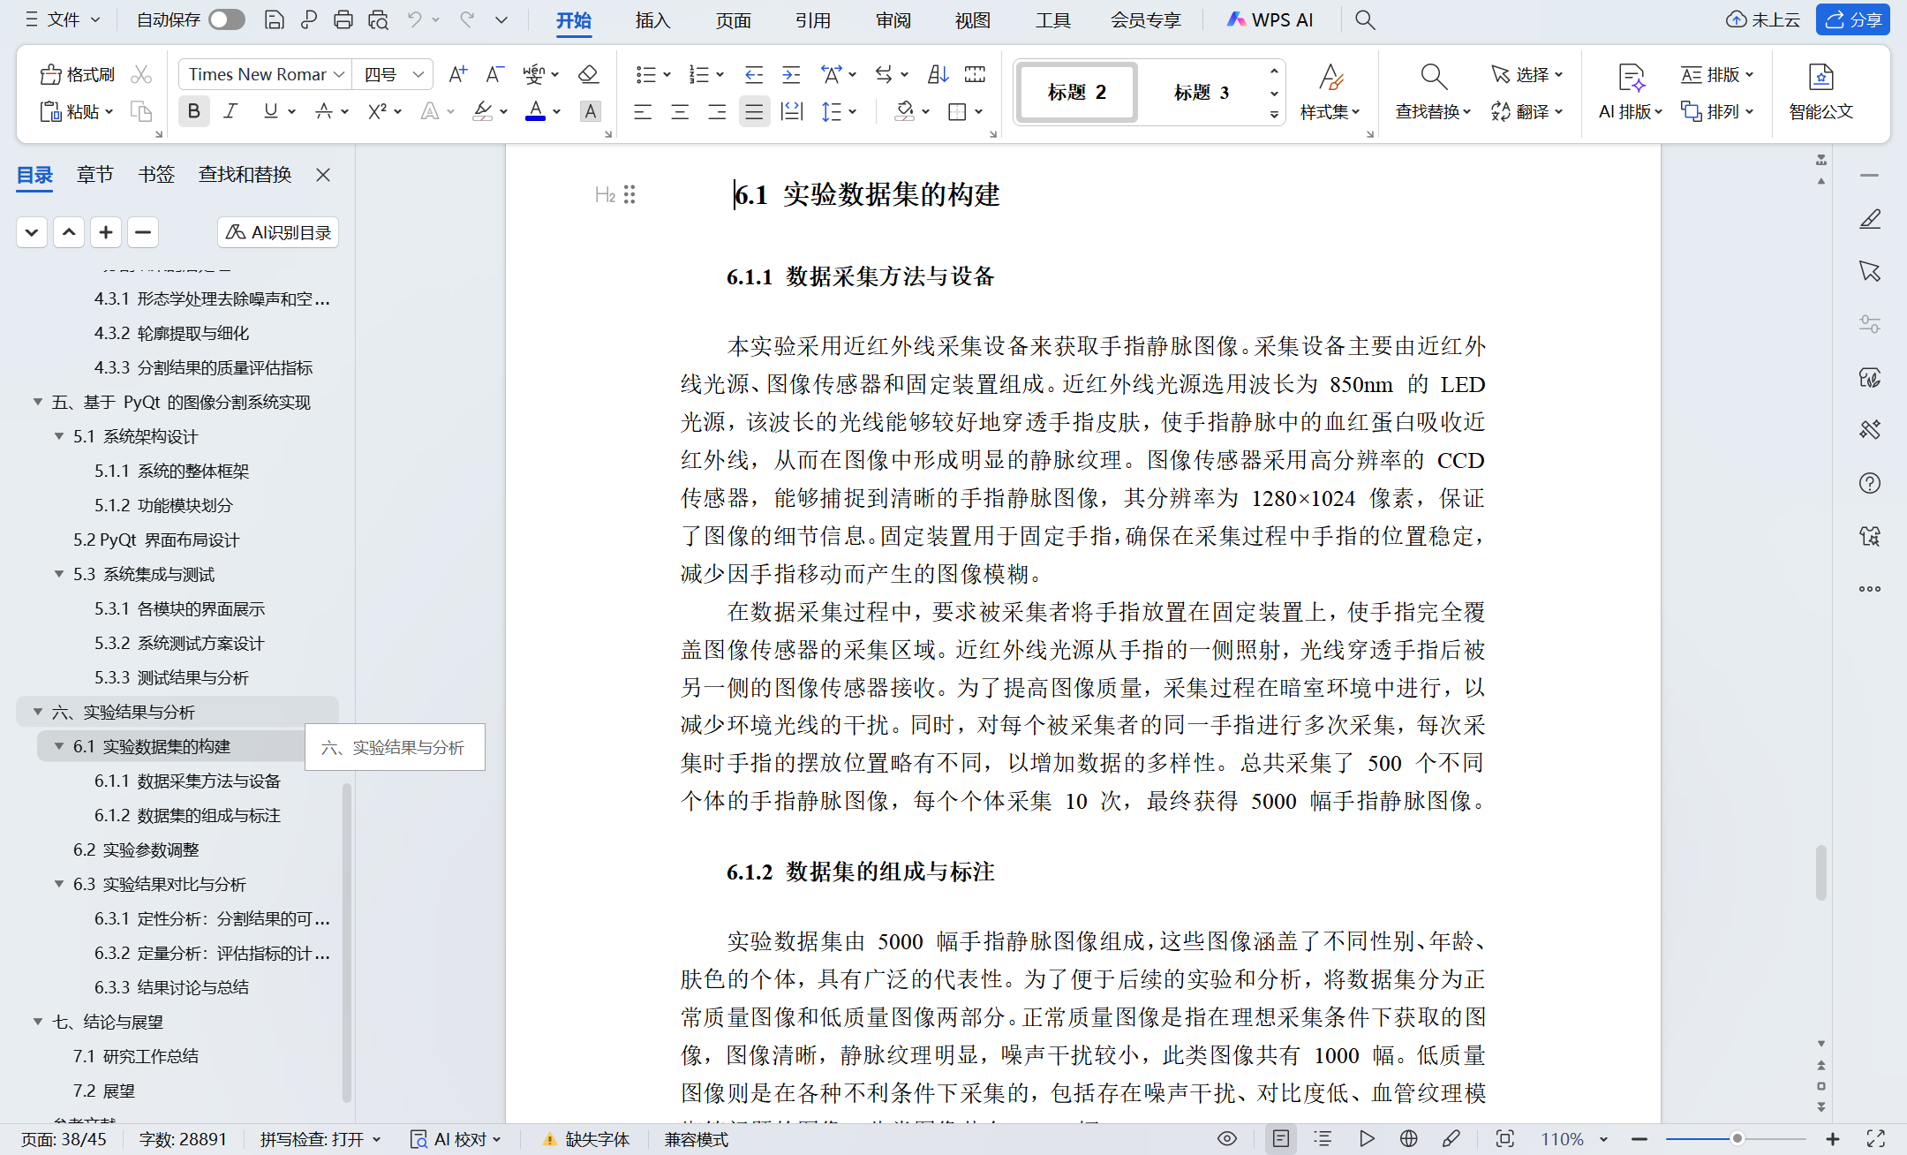Increase paragraph indent
Viewport: 1907px width, 1155px height.
(791, 74)
